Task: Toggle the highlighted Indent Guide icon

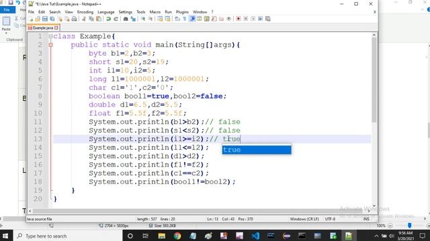Action: coord(192,19)
